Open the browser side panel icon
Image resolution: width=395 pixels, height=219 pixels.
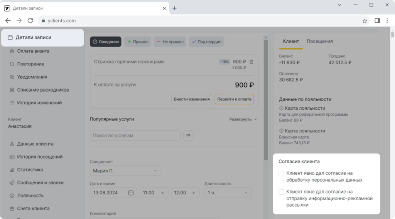[377, 21]
